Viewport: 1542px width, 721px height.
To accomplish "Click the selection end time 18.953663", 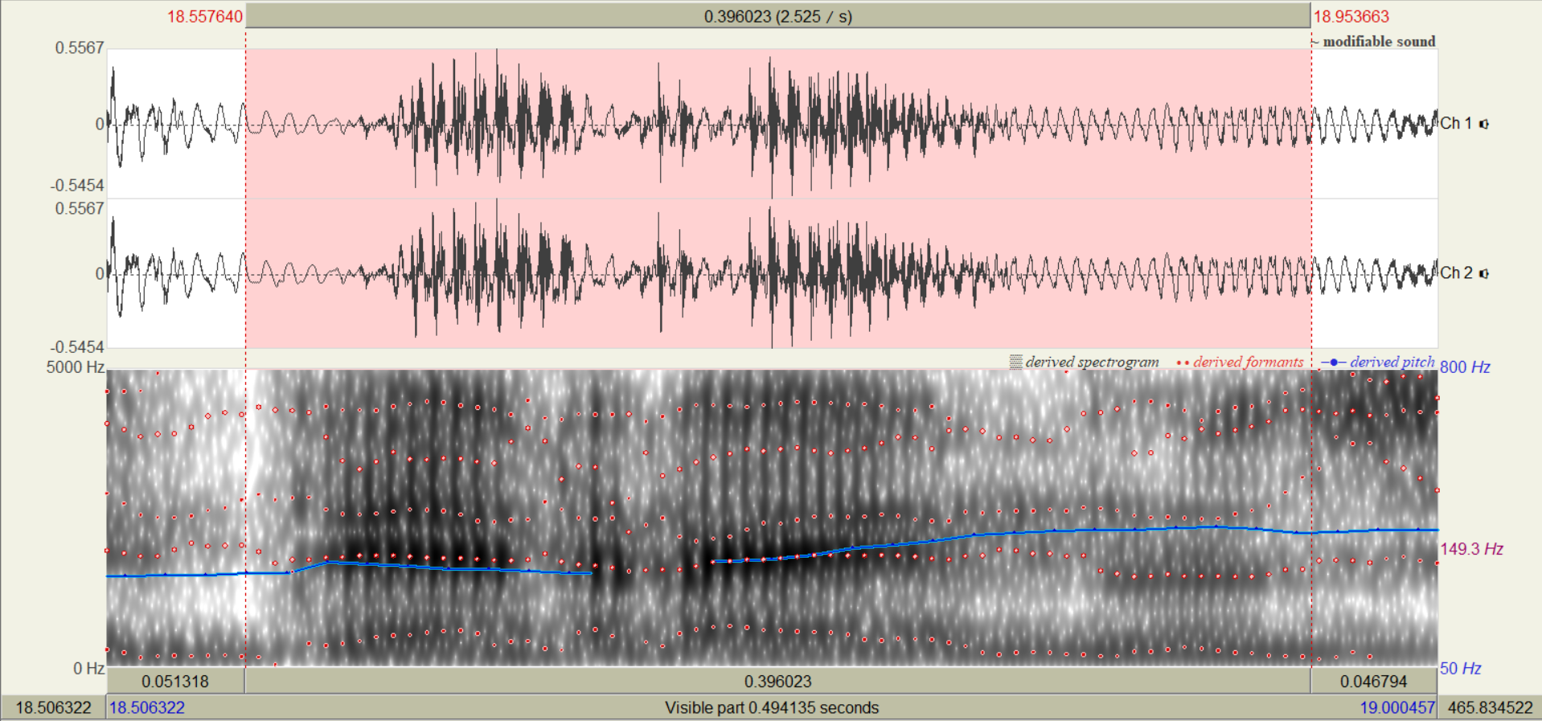I will (1351, 17).
